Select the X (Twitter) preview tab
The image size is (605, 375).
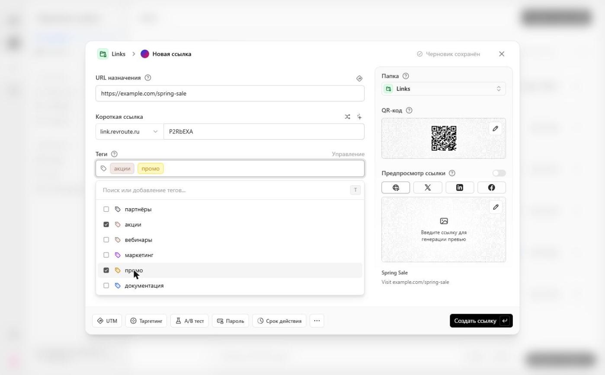tap(428, 187)
